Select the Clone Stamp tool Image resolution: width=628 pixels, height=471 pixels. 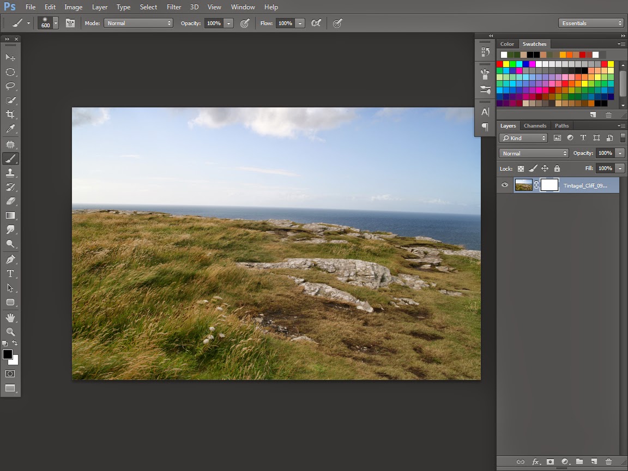pos(10,173)
